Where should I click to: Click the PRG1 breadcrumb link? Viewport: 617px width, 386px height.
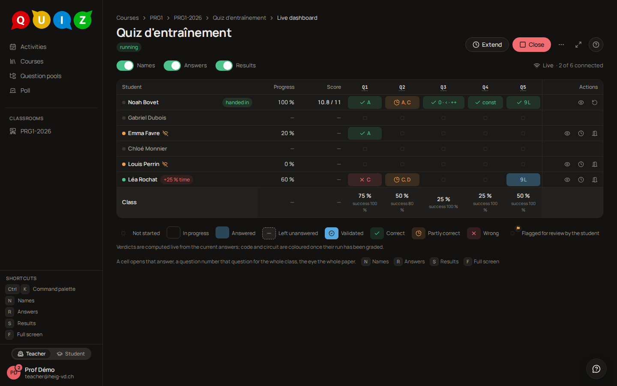tap(156, 18)
